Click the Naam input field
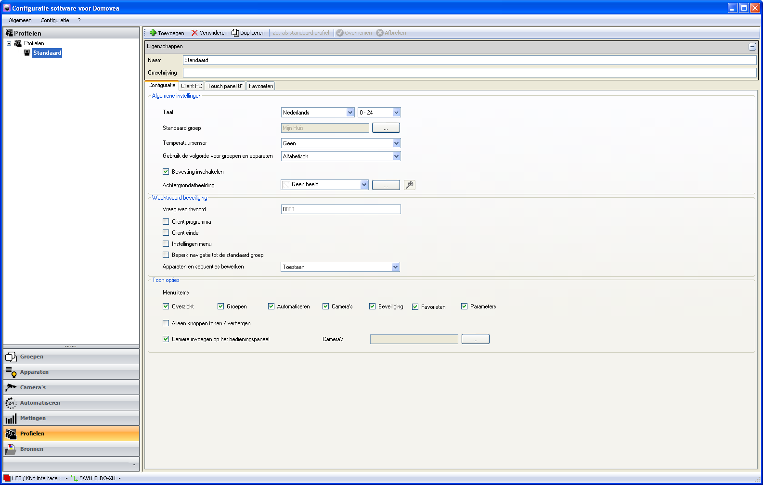The width and height of the screenshot is (763, 485). click(x=469, y=60)
